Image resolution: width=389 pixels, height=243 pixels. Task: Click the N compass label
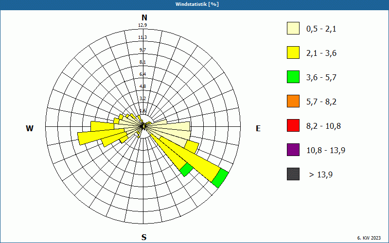pos(144,17)
